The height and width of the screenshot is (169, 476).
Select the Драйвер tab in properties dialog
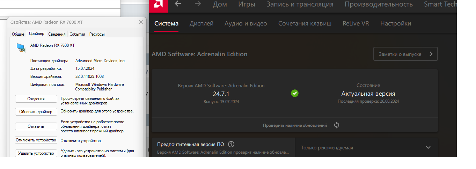(36, 34)
